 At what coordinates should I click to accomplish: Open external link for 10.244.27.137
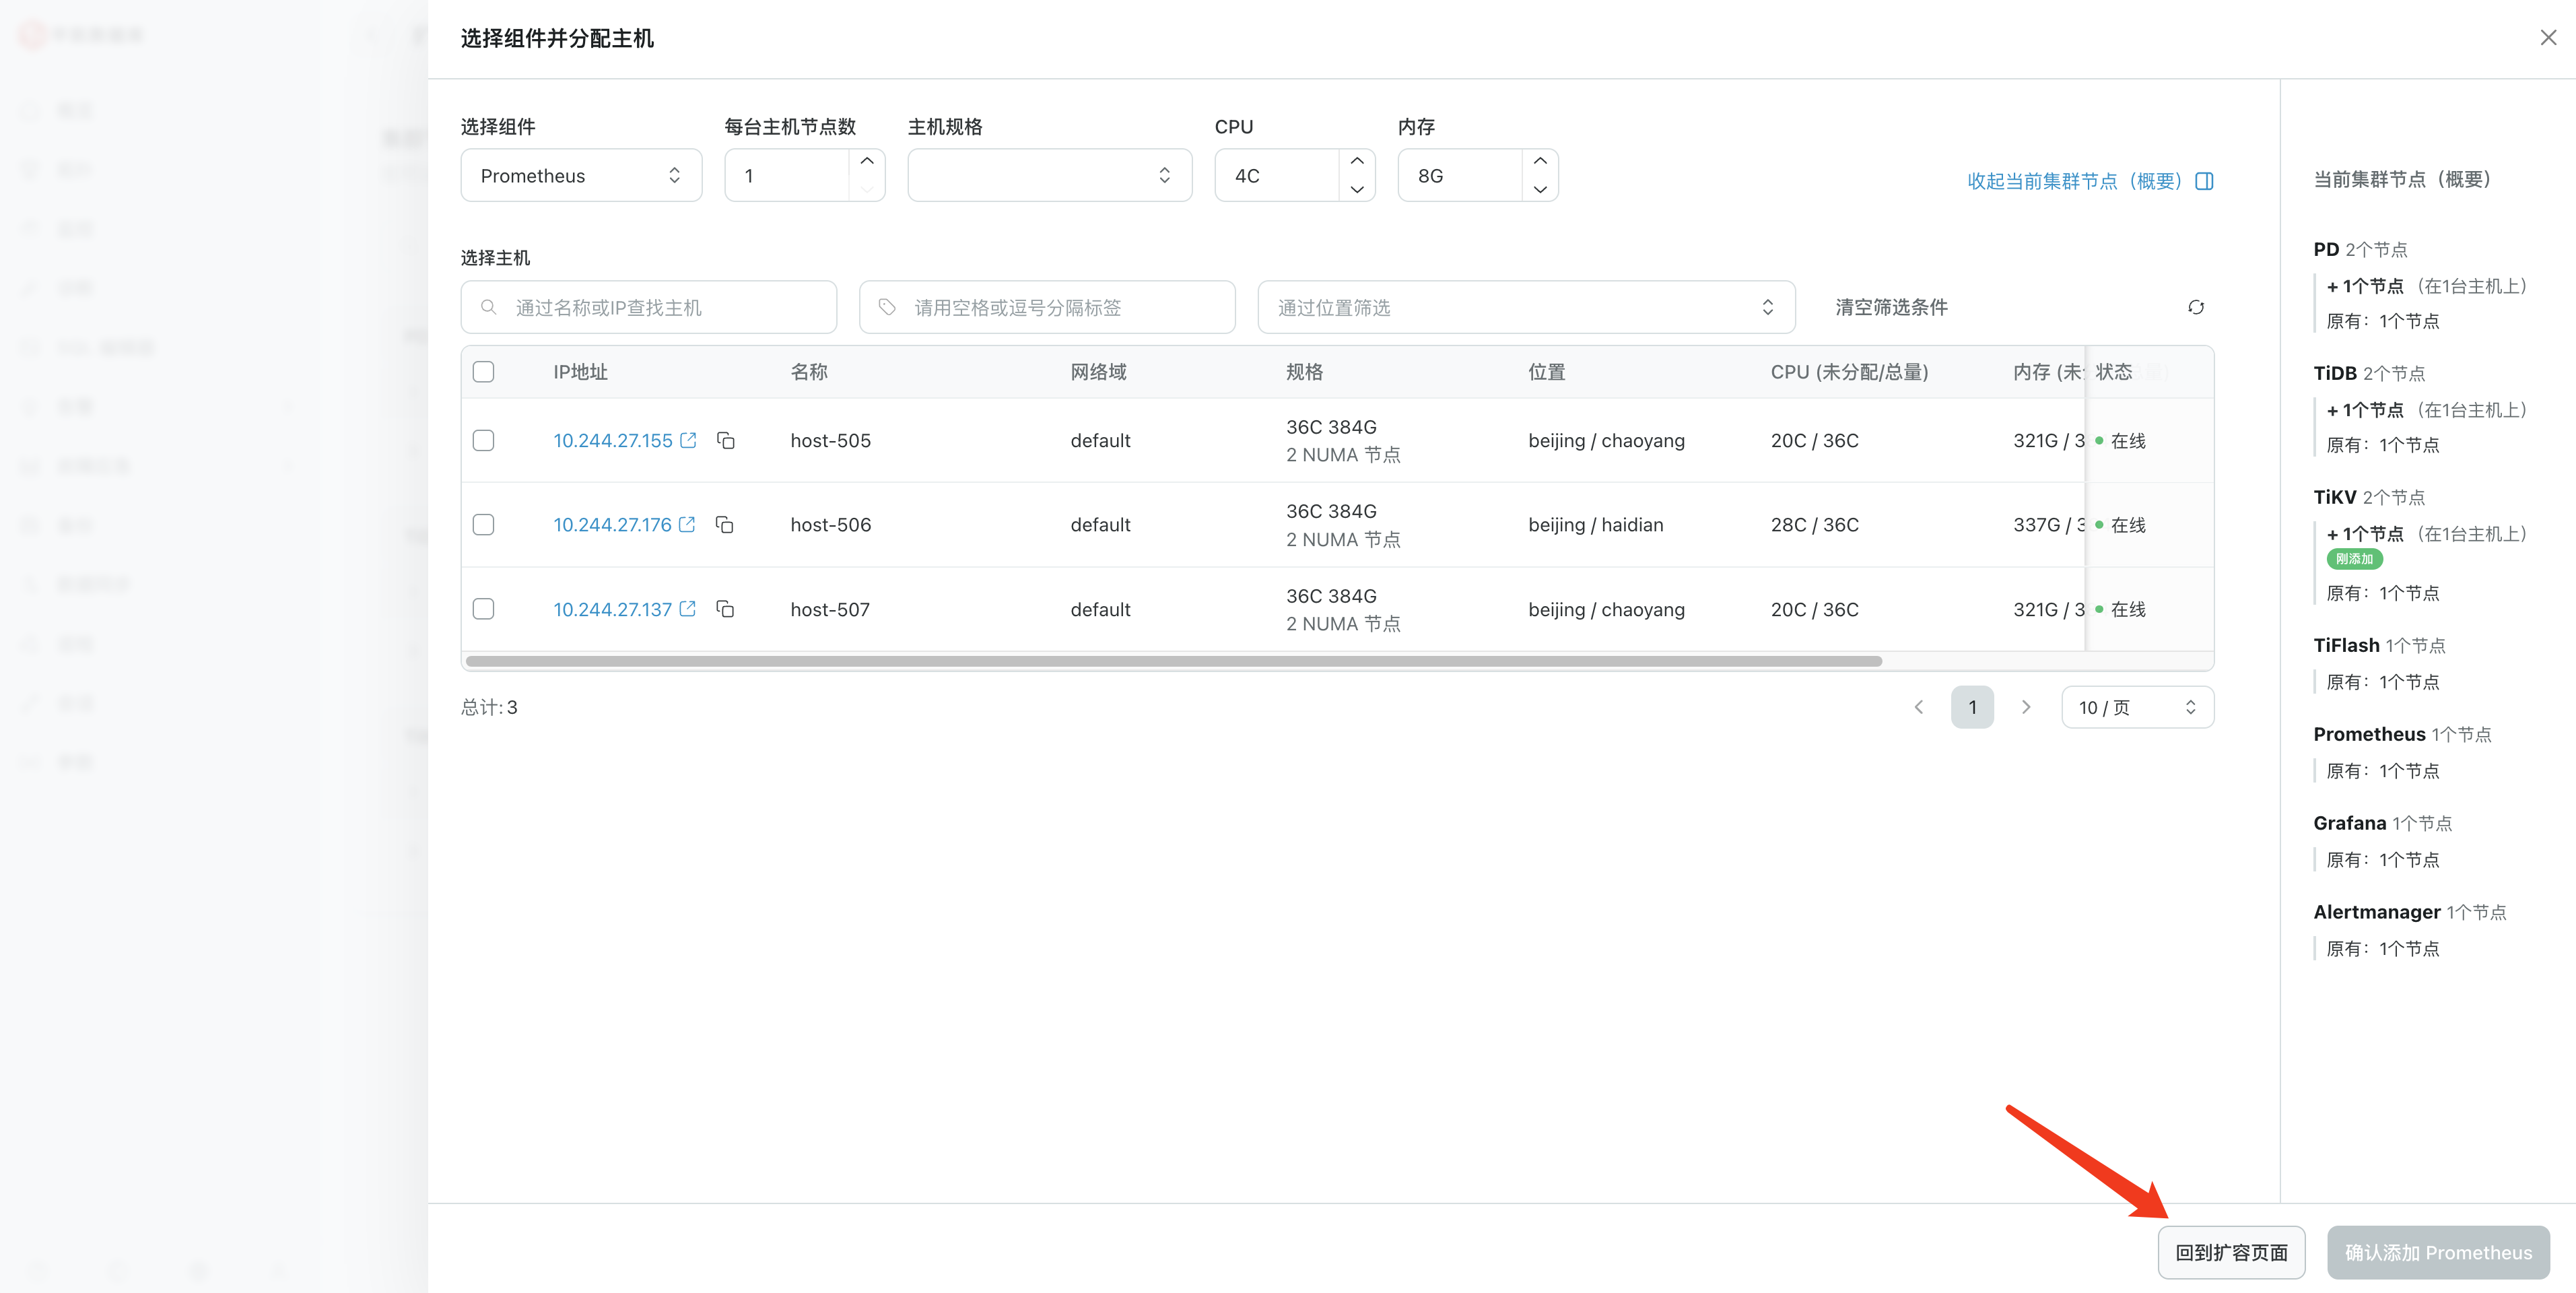687,609
